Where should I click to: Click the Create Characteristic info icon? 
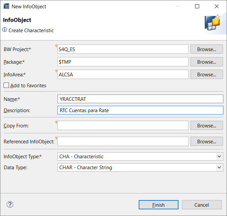(5, 30)
